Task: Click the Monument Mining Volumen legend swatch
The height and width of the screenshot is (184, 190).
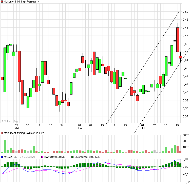Action: 2,133
